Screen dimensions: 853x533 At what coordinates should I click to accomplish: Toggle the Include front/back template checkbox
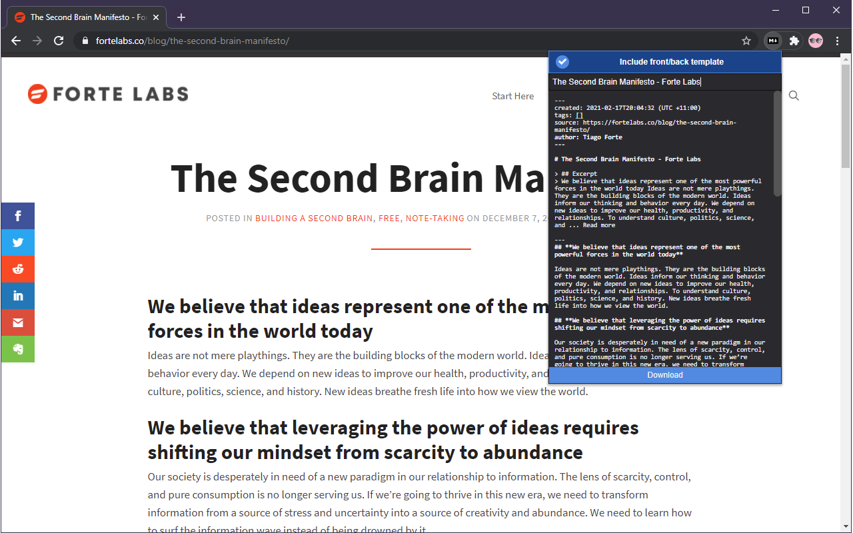[562, 61]
